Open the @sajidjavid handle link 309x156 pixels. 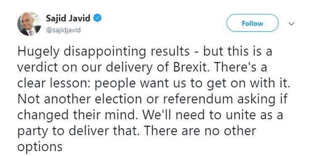[63, 30]
